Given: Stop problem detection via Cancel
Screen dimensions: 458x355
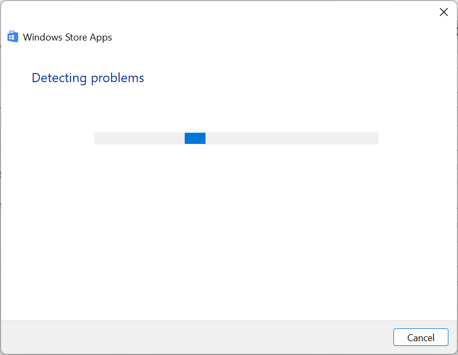Looking at the screenshot, I should (421, 337).
